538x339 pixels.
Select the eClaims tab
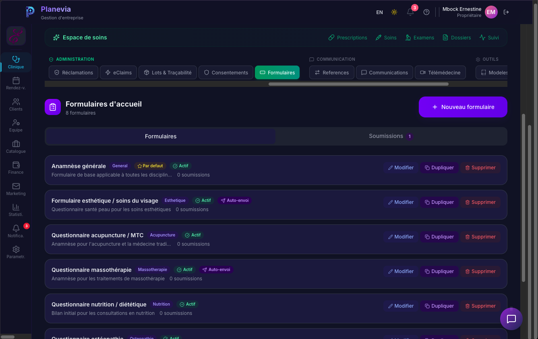(118, 72)
